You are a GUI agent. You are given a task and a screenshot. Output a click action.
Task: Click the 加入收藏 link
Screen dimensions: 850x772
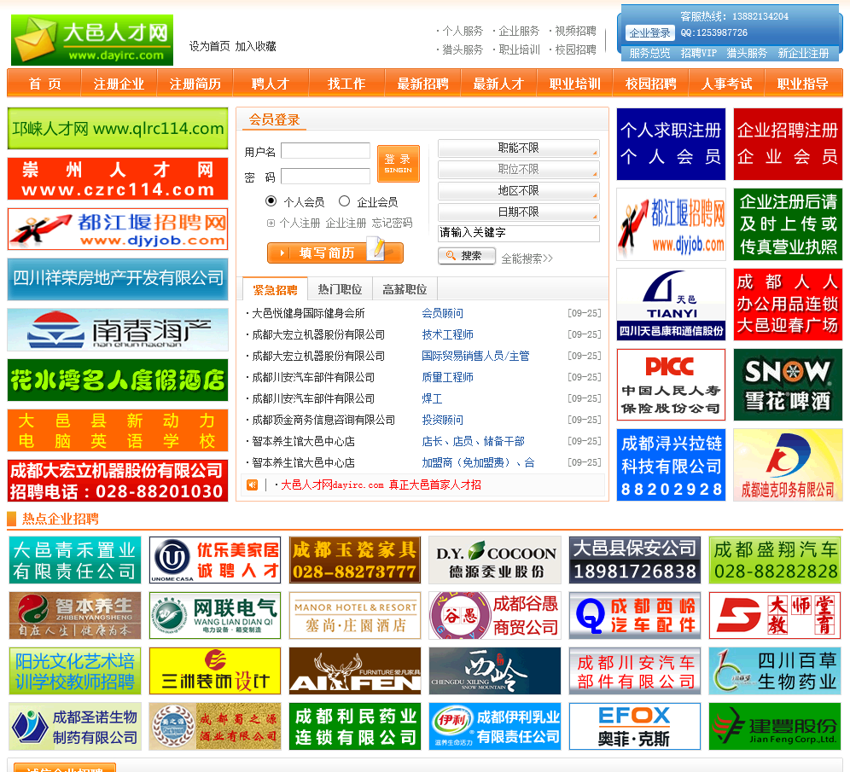tap(256, 46)
